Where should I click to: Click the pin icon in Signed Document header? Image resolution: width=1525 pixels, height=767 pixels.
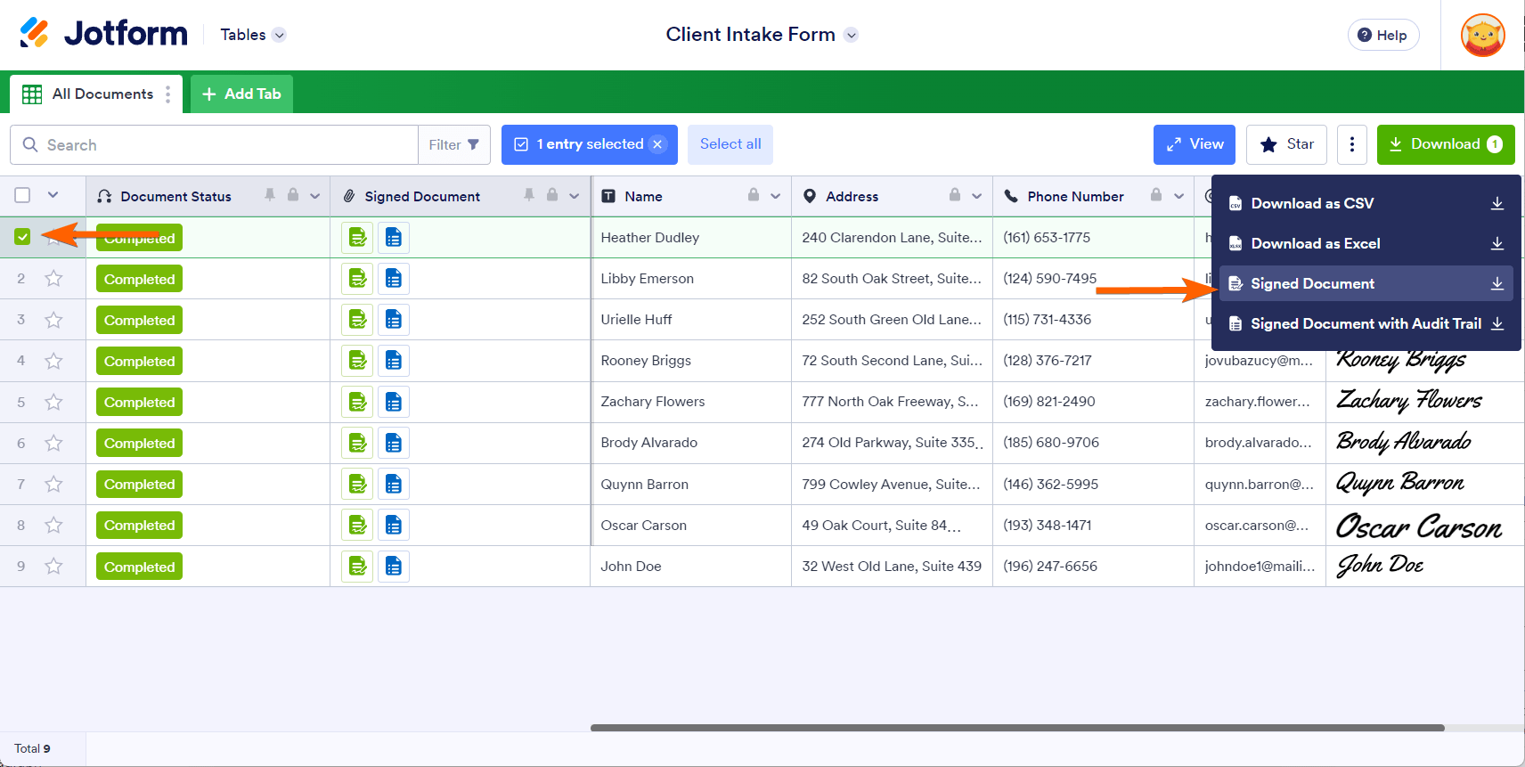pyautogui.click(x=529, y=195)
